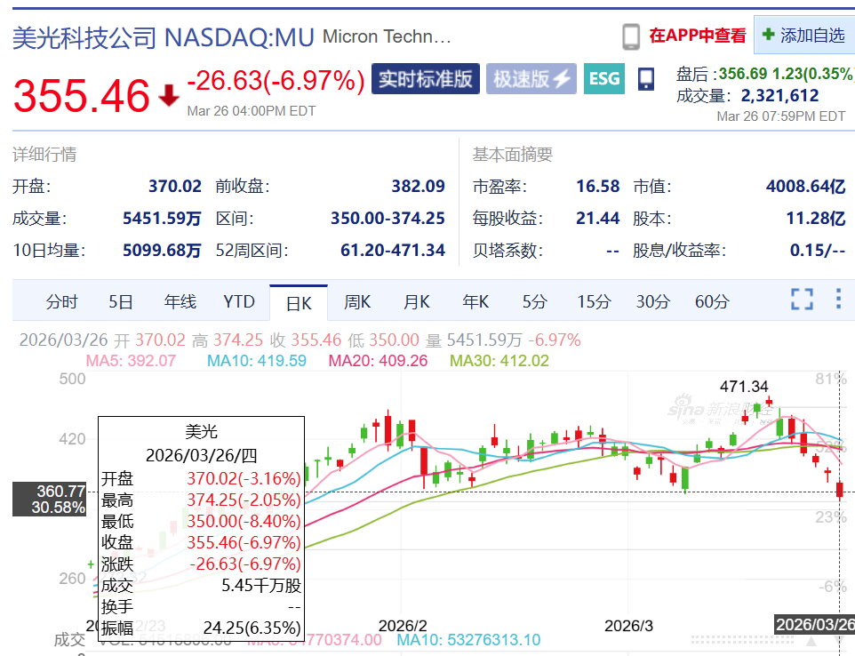Image resolution: width=855 pixels, height=656 pixels.
Task: Switch to 分时 chart tab
Action: click(x=61, y=301)
